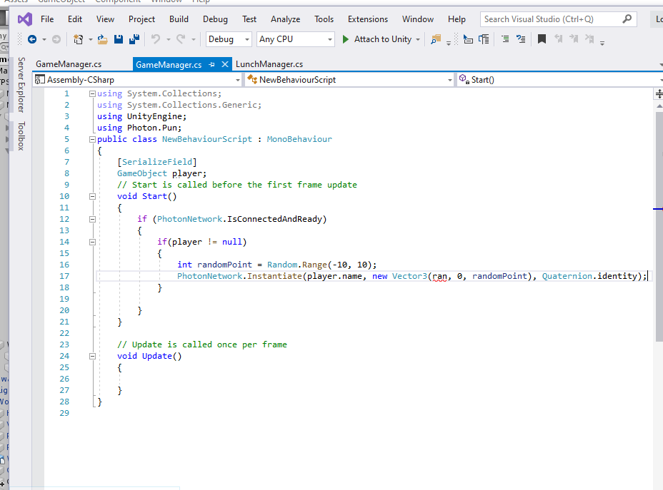Redo the last edit
This screenshot has height=490, width=663.
181,39
